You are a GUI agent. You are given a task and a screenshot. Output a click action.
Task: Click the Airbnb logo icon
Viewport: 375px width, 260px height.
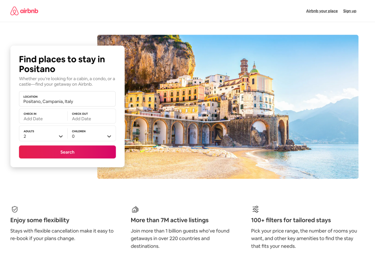point(14,11)
